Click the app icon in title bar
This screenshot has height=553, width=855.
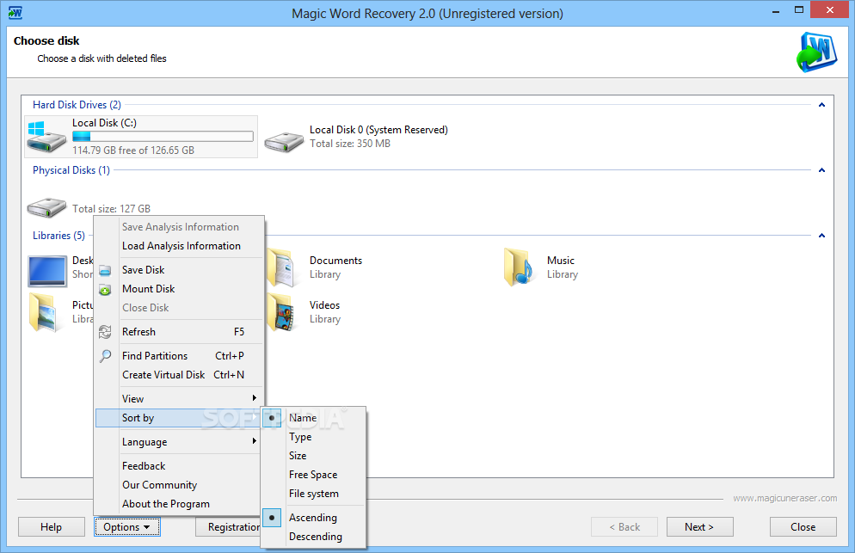pyautogui.click(x=15, y=13)
